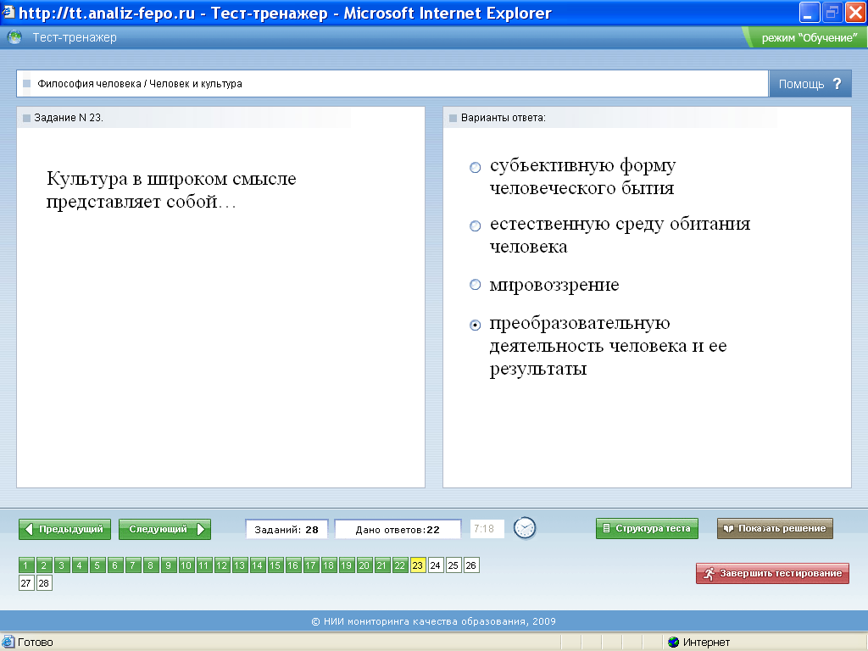The height and width of the screenshot is (651, 868).
Task: Go to next question with Следующий
Action: [165, 529]
